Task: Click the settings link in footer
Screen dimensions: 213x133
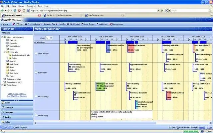Action: coord(202,128)
